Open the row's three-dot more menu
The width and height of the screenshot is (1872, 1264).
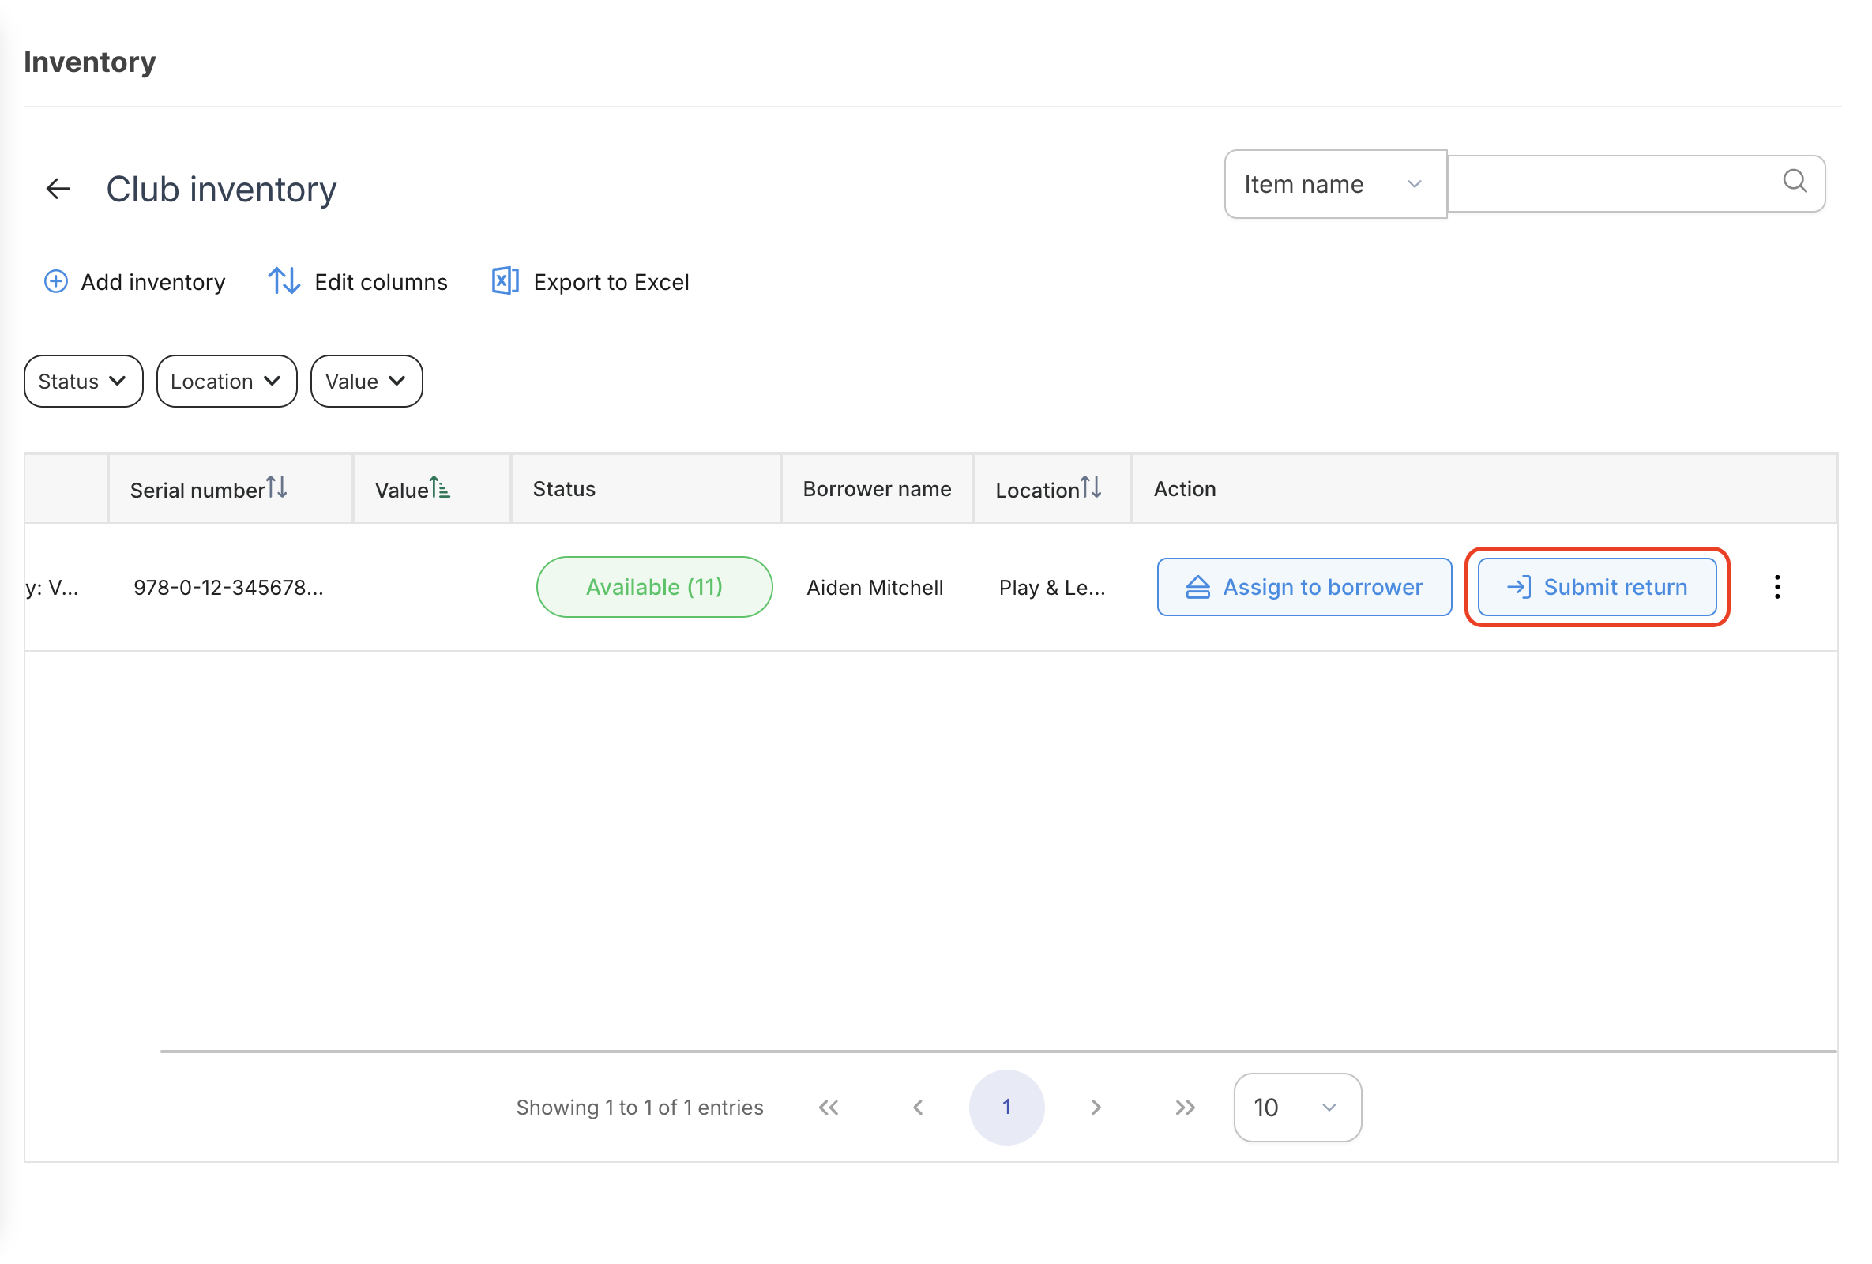pyautogui.click(x=1777, y=587)
